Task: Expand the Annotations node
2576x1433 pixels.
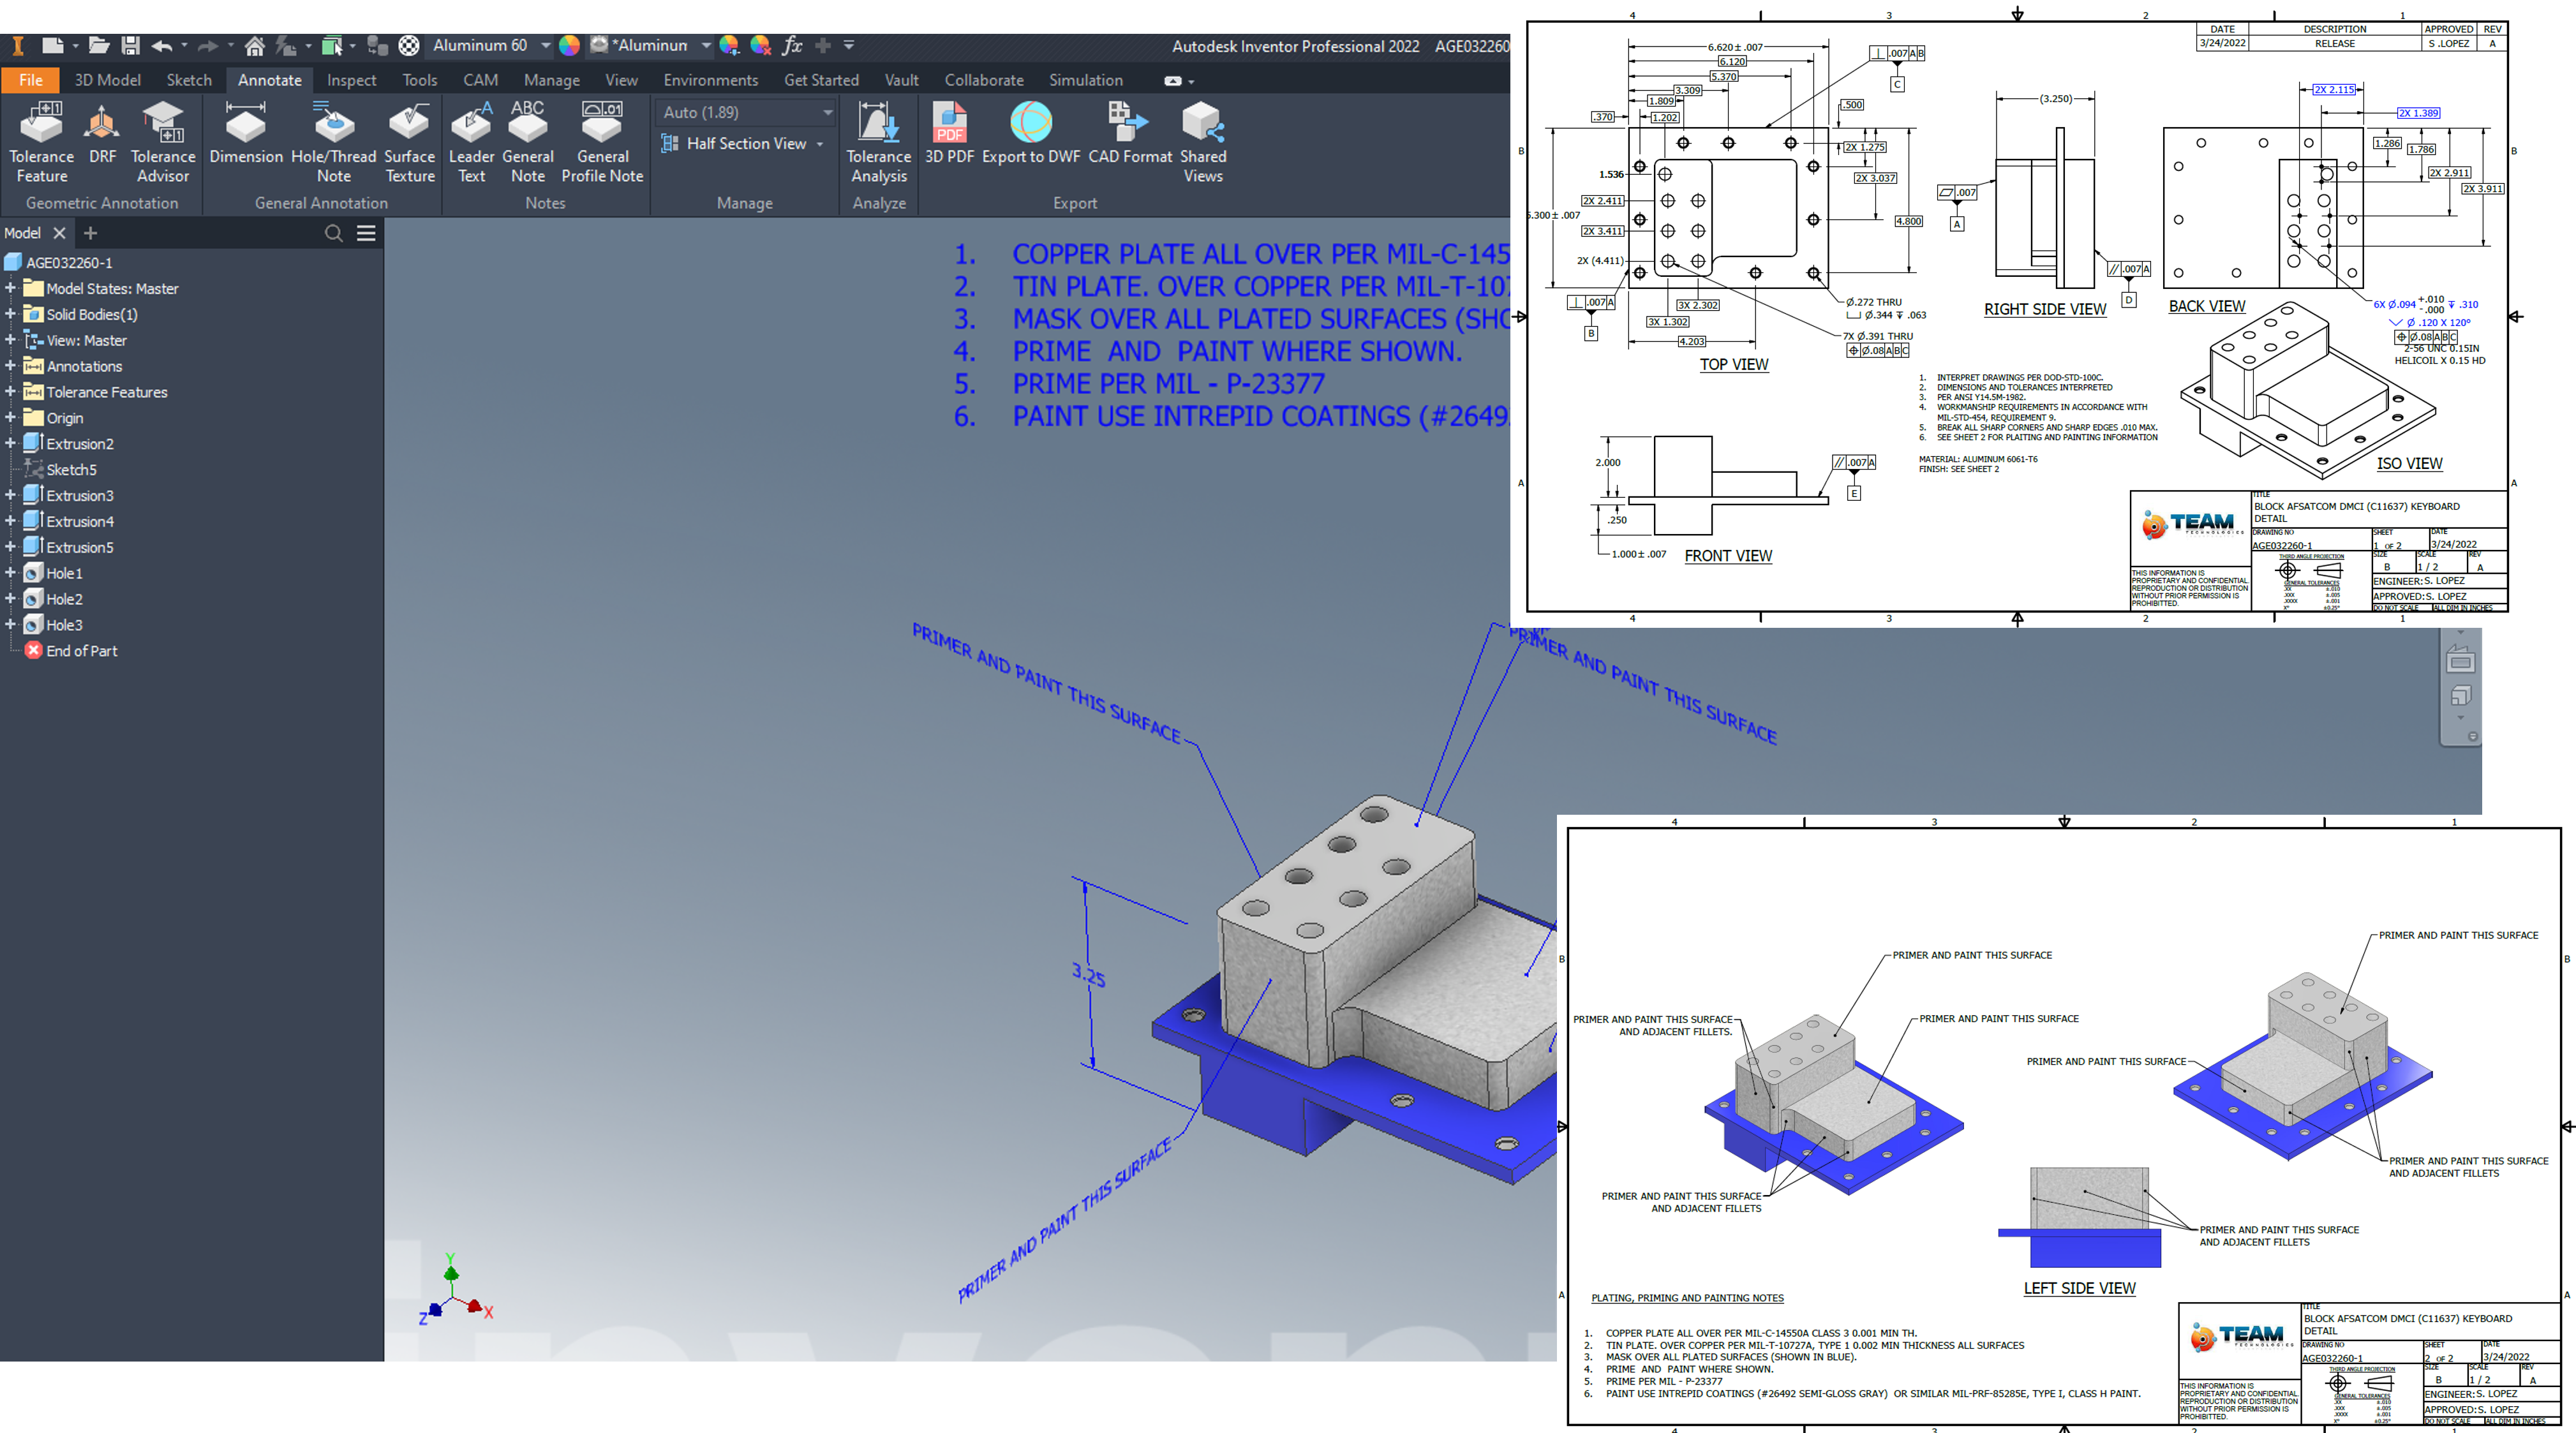Action: click(x=10, y=366)
